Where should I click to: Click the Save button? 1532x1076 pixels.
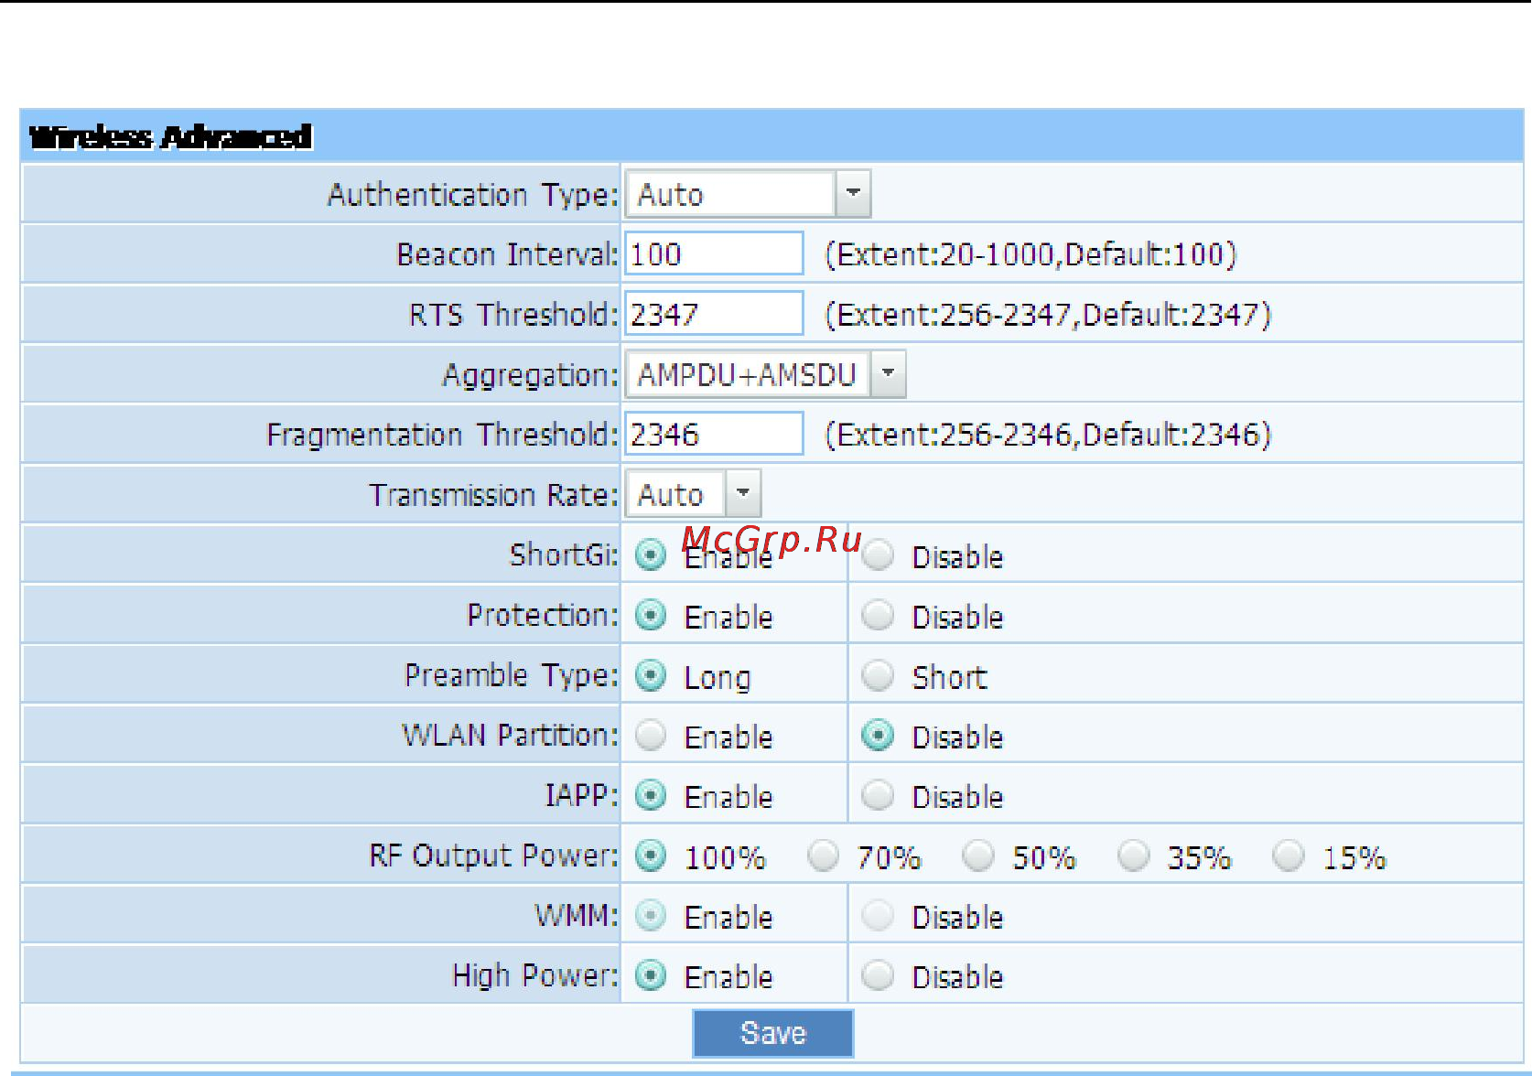pyautogui.click(x=773, y=1033)
